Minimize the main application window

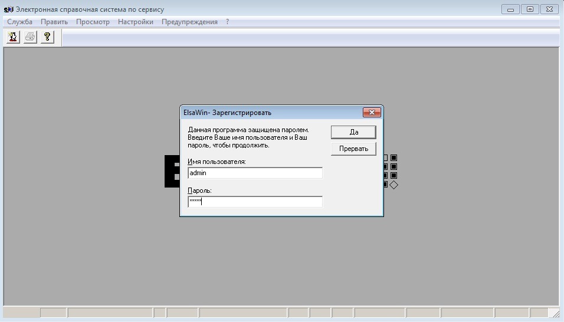[x=510, y=9]
